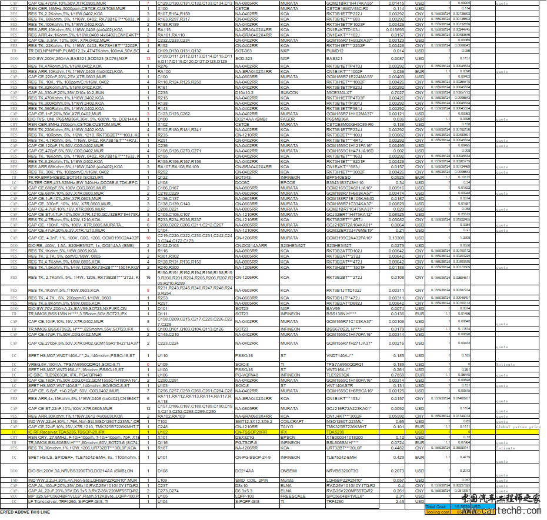The height and width of the screenshot is (520, 547).
Task: Click the X1E000341018200 part number cell
Action: click(x=352, y=437)
